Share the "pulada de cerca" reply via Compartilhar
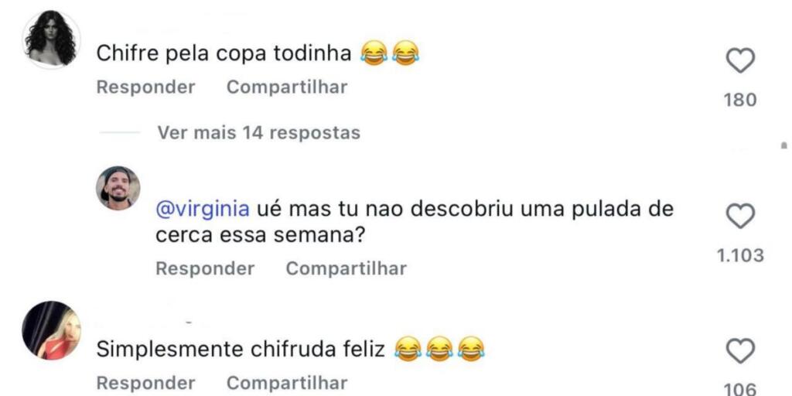The height and width of the screenshot is (396, 792). (346, 268)
